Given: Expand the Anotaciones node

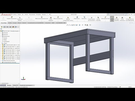Looking at the screenshot, I should click(x=1, y=36).
